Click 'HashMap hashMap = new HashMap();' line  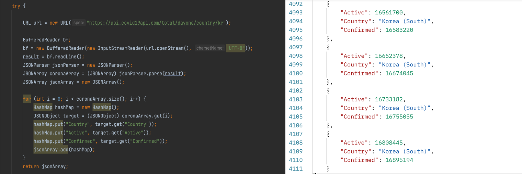(76, 107)
